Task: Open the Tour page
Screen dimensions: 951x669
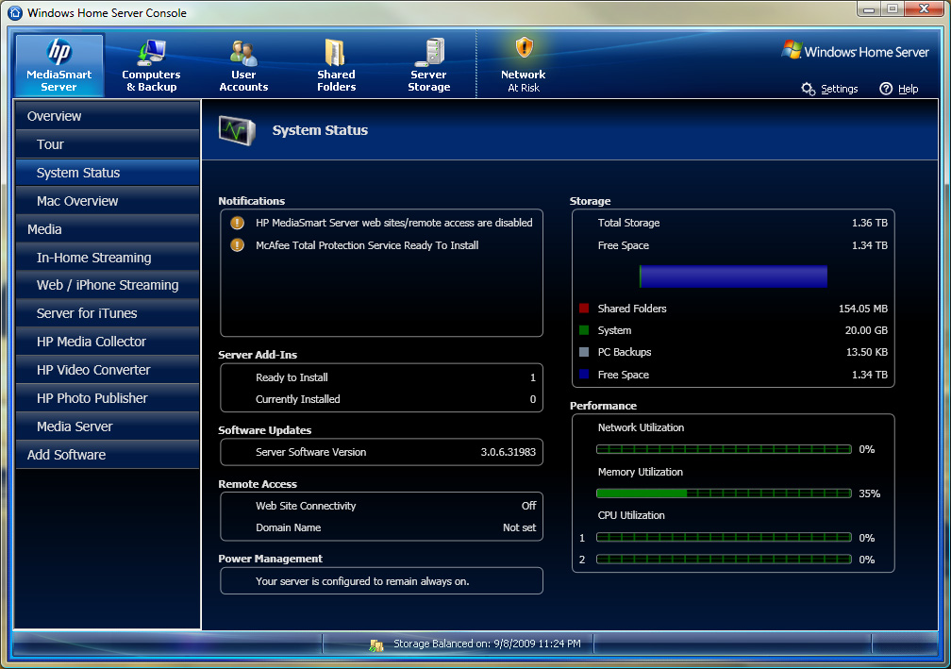Action: pyautogui.click(x=108, y=144)
